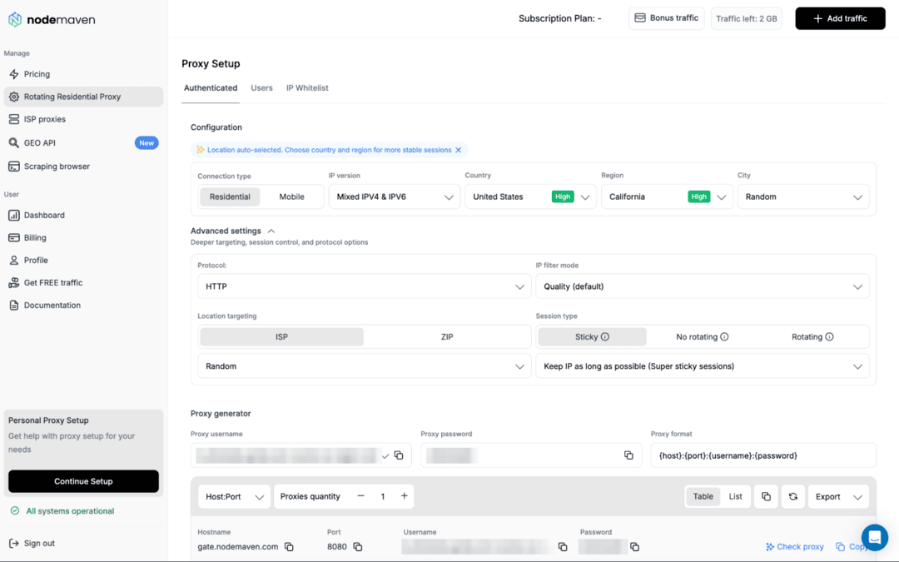The height and width of the screenshot is (562, 899).
Task: Switch to Table view
Action: [703, 496]
